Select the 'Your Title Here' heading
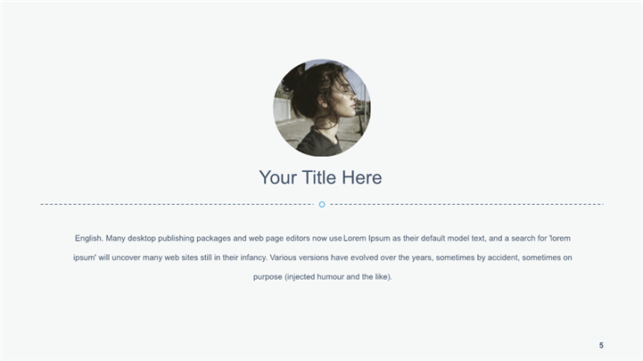Viewport: 643px width, 361px height. click(x=320, y=177)
